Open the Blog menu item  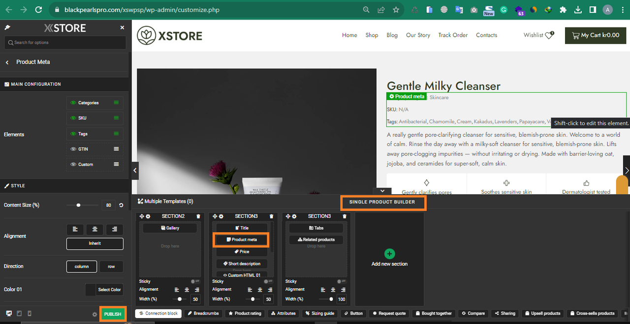click(392, 35)
